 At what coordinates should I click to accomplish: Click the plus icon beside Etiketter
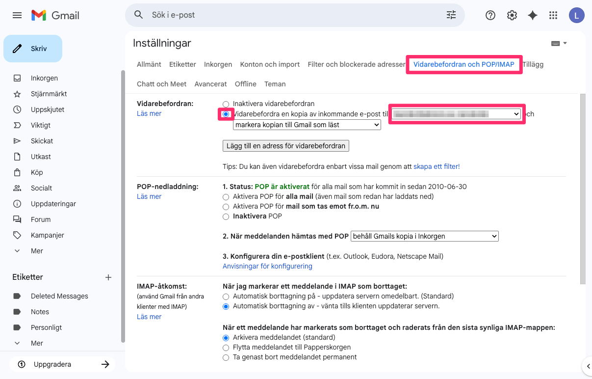coord(108,277)
